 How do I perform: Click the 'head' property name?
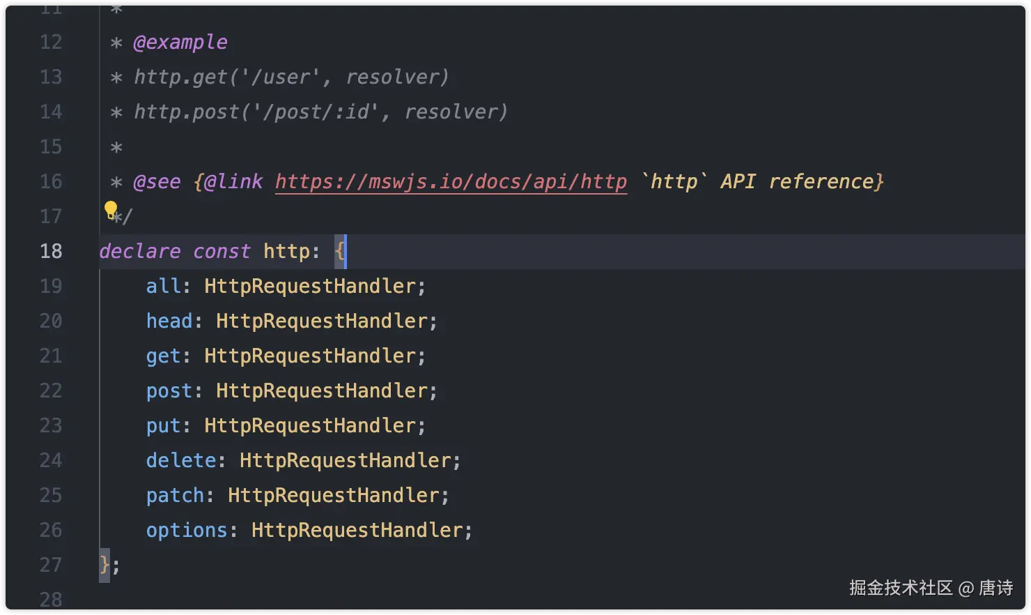pos(169,321)
